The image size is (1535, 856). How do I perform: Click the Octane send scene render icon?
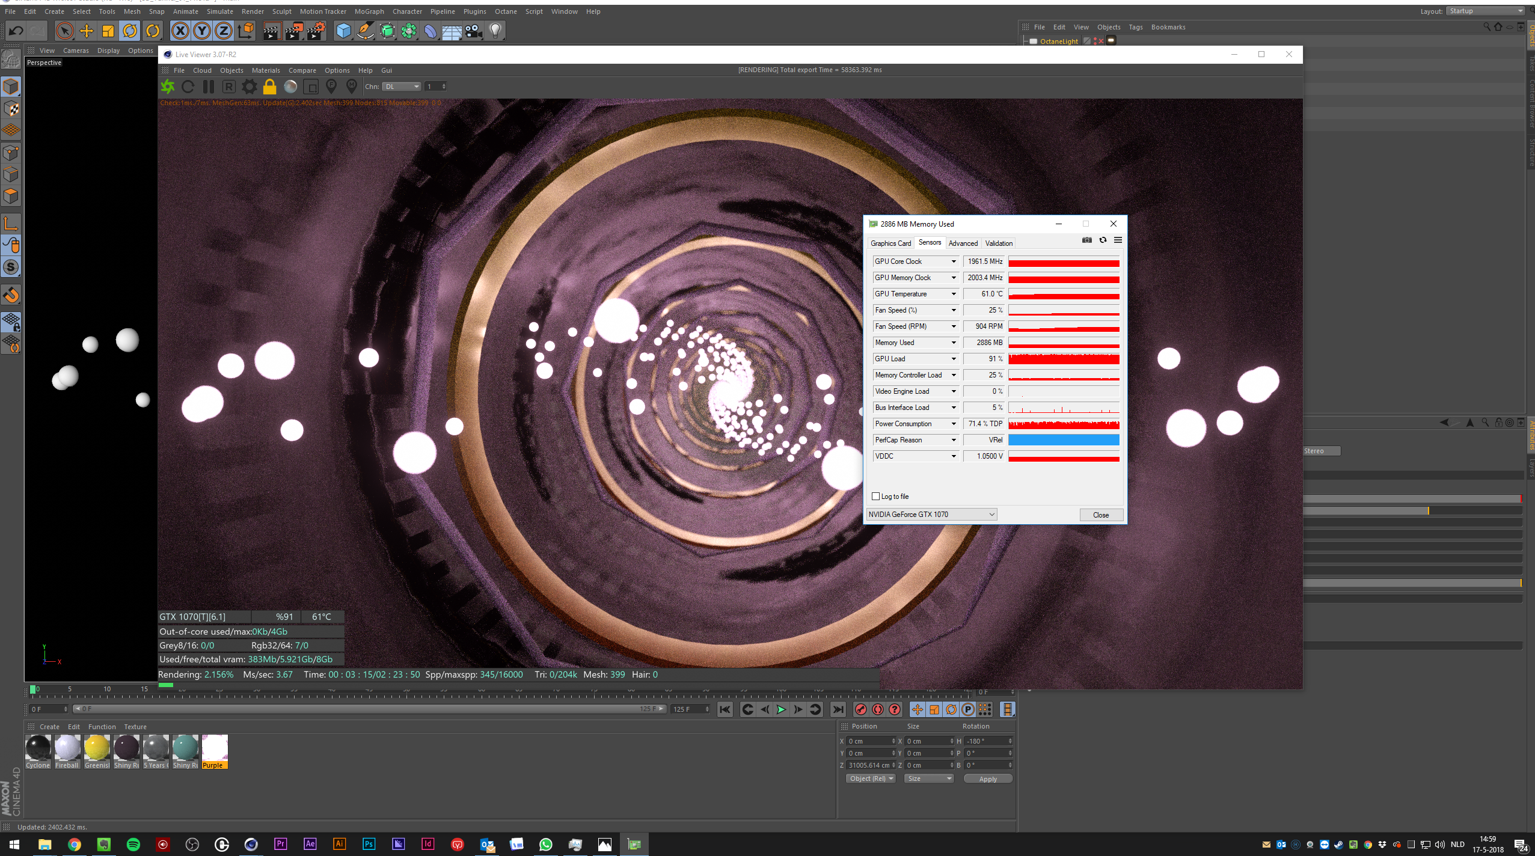point(168,87)
